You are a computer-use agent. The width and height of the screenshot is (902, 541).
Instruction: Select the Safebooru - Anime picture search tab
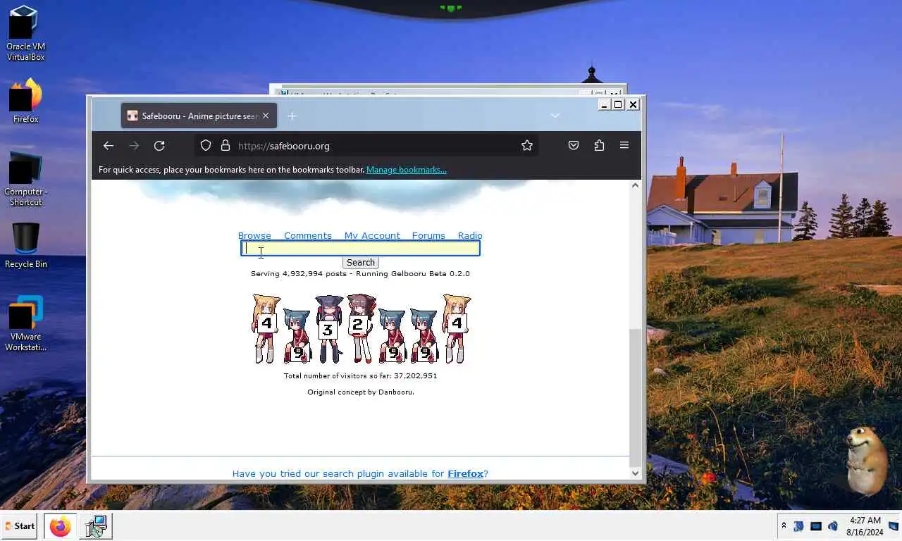click(x=199, y=116)
